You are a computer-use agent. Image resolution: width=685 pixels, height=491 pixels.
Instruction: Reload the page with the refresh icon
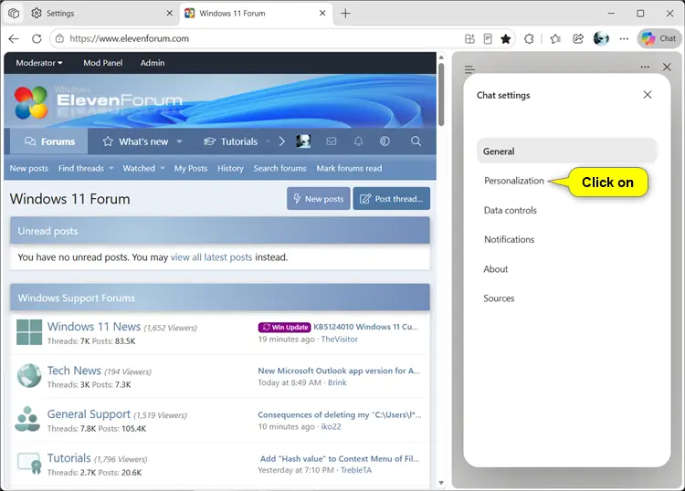coord(37,39)
